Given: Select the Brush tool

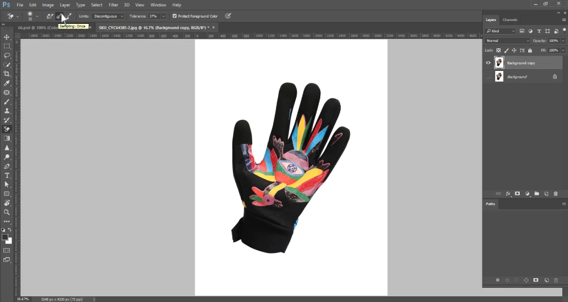Looking at the screenshot, I should pos(6,102).
